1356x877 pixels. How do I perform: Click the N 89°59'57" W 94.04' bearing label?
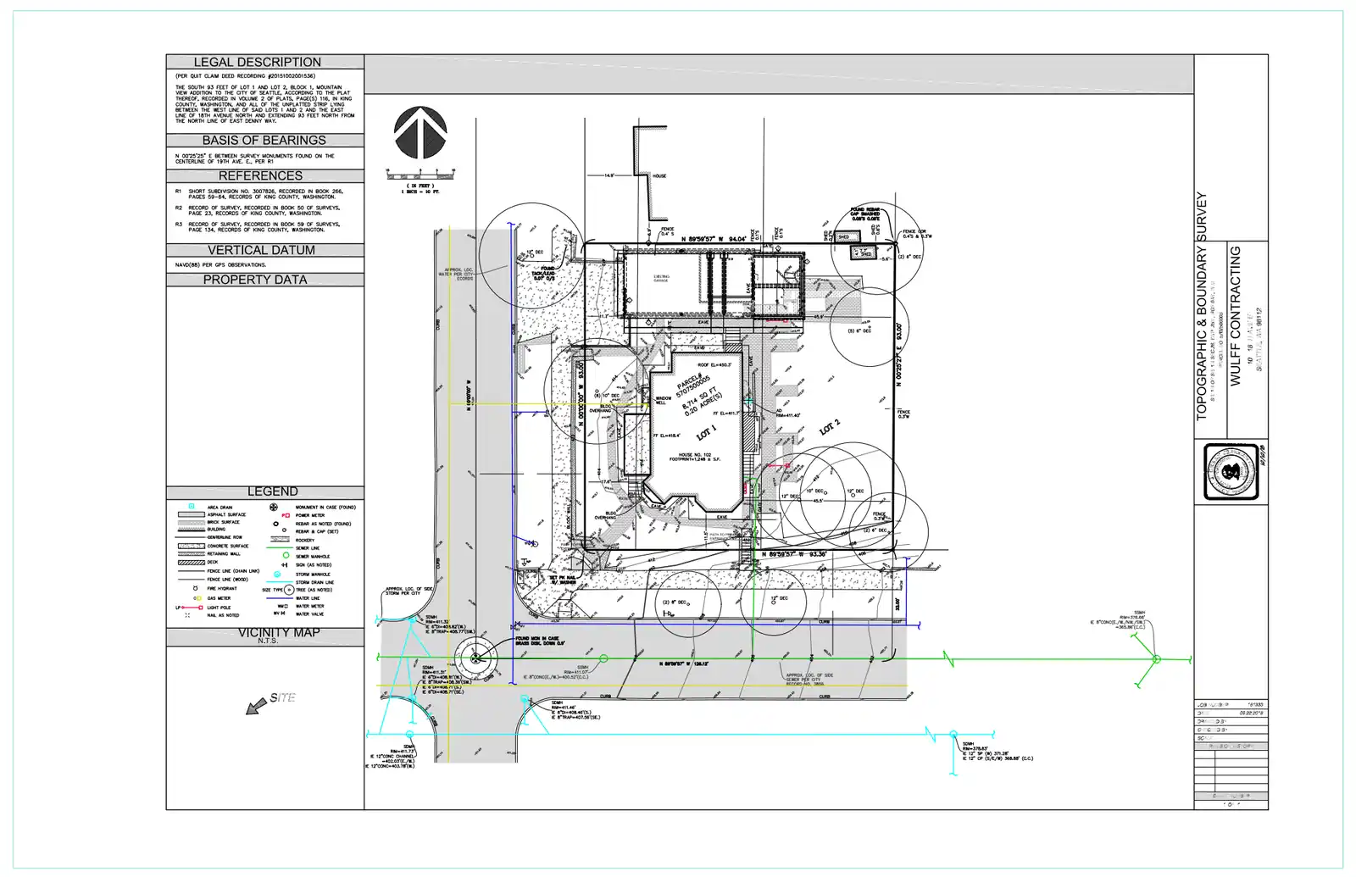[x=714, y=239]
